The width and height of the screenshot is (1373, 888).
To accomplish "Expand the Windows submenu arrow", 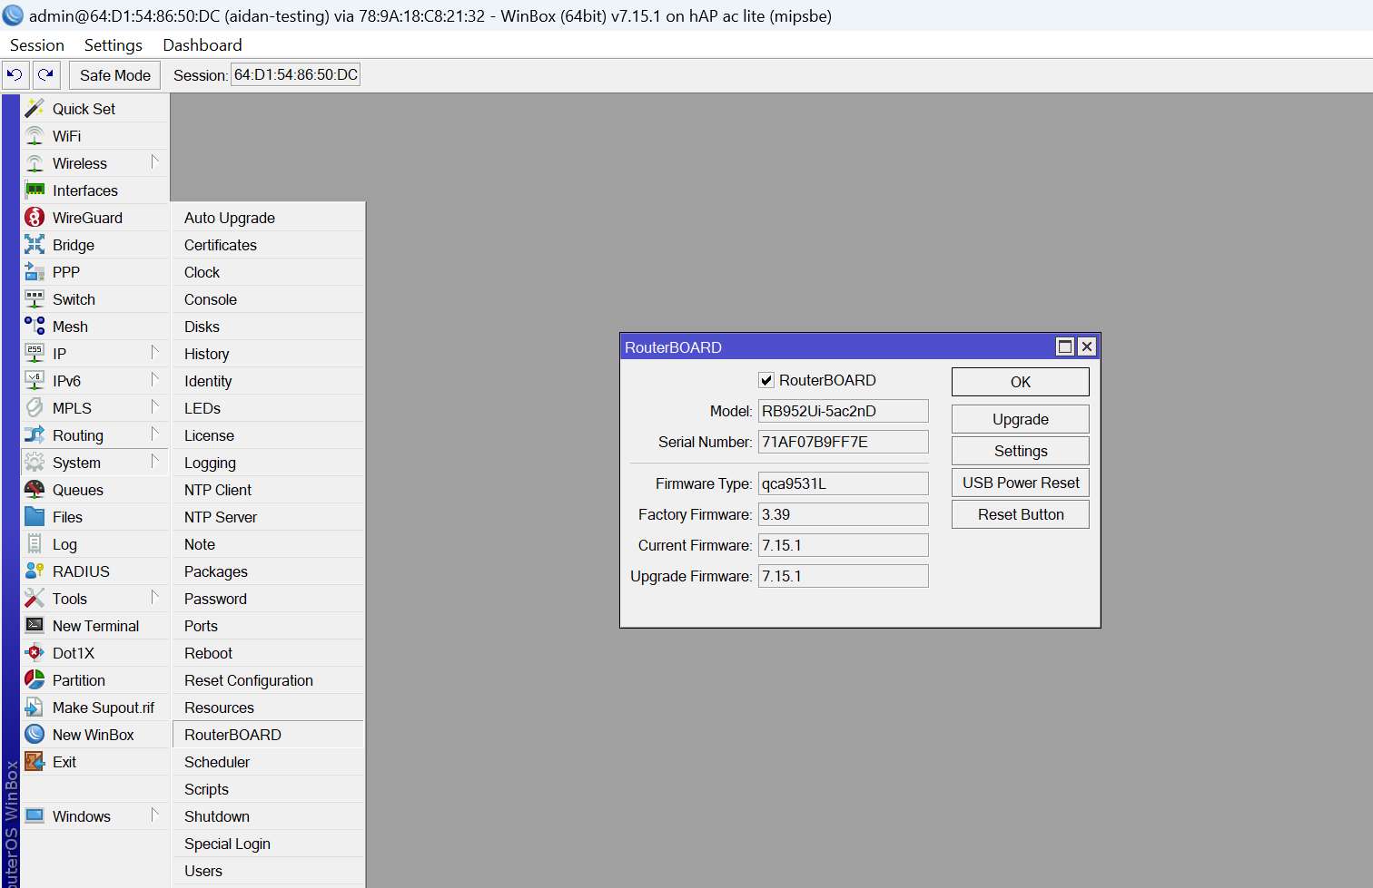I will [154, 815].
